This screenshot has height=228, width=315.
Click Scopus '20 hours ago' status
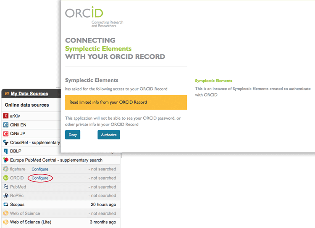(x=103, y=204)
